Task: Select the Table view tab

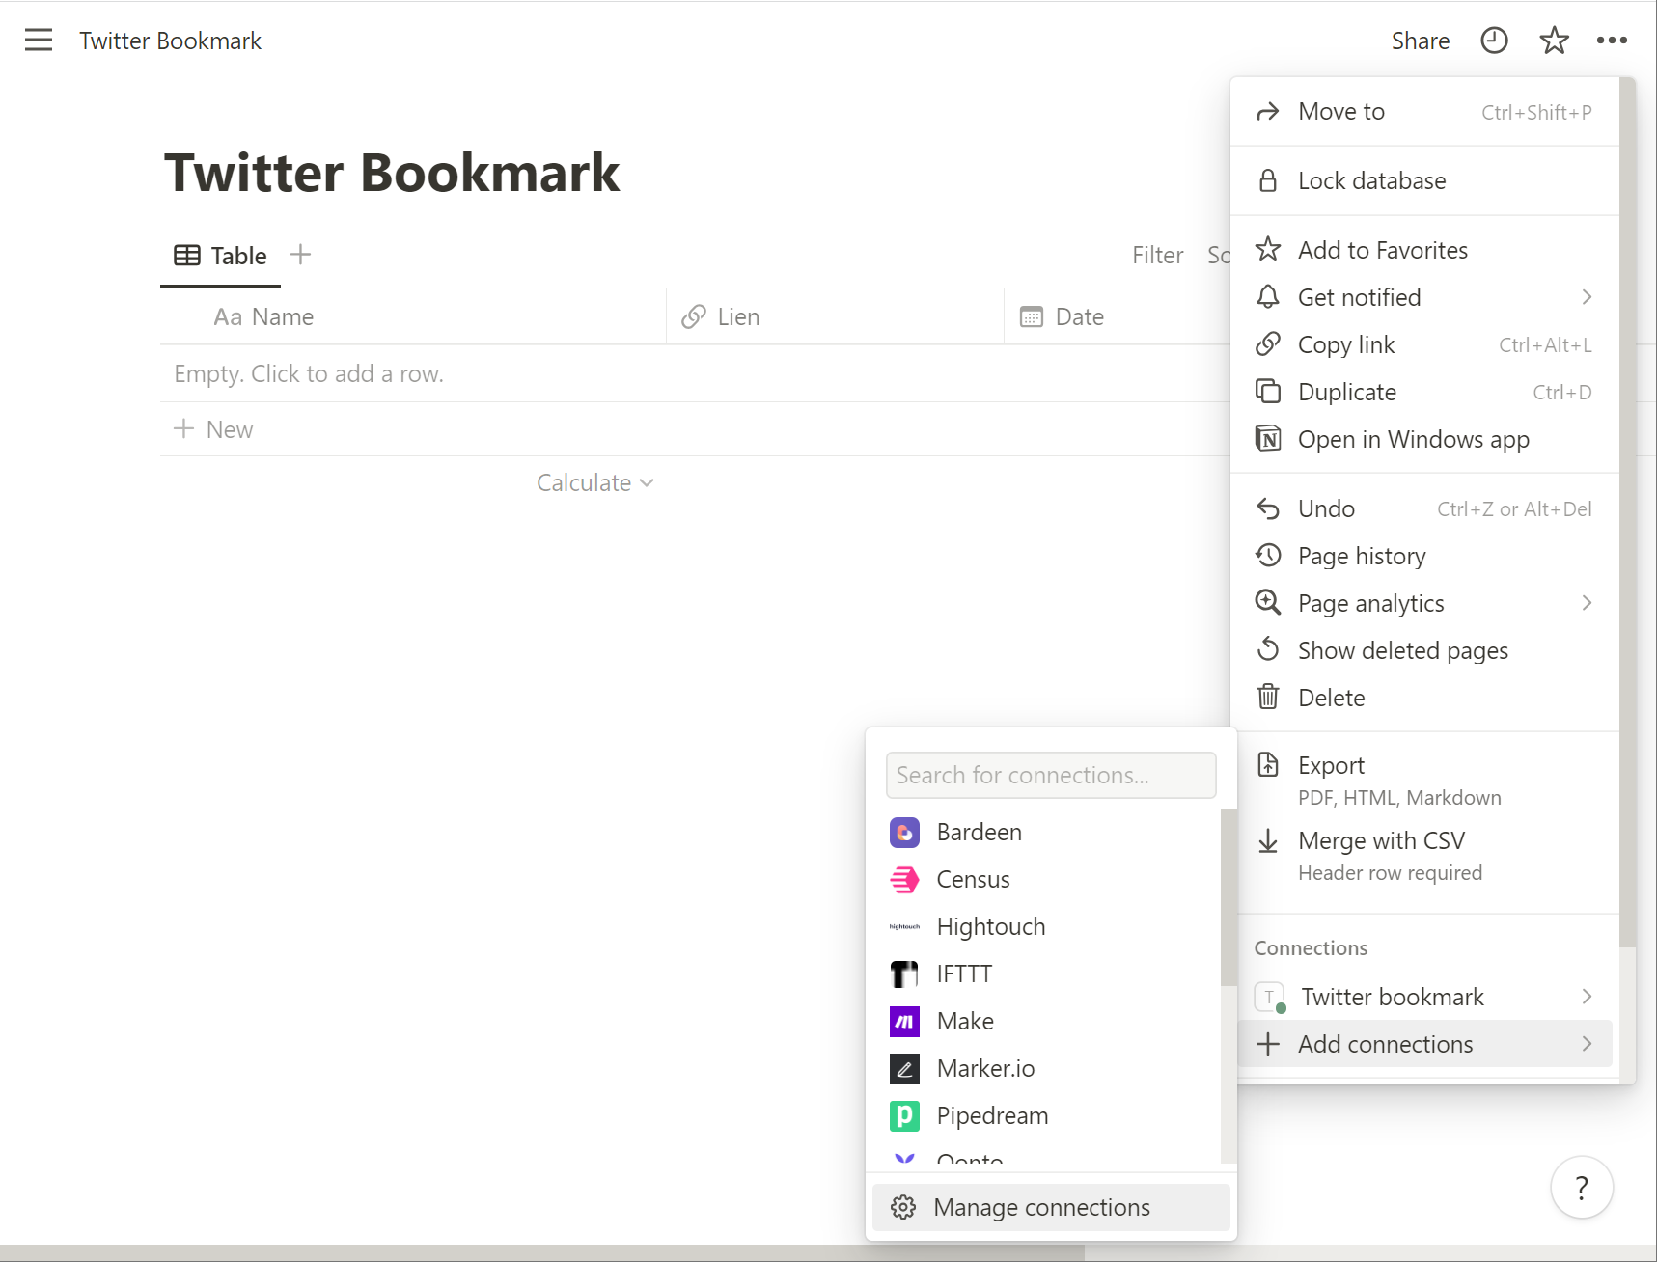Action: pyautogui.click(x=220, y=256)
